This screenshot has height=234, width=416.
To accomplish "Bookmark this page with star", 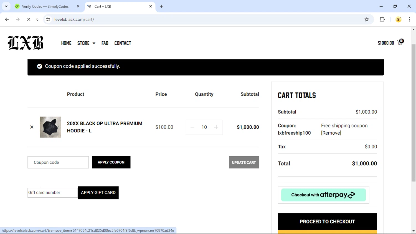I will tap(367, 19).
